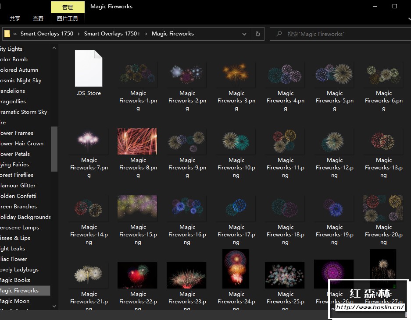The width and height of the screenshot is (411, 320).
Task: Select Magic Fireworks-6.png thumbnail
Action: click(x=383, y=74)
